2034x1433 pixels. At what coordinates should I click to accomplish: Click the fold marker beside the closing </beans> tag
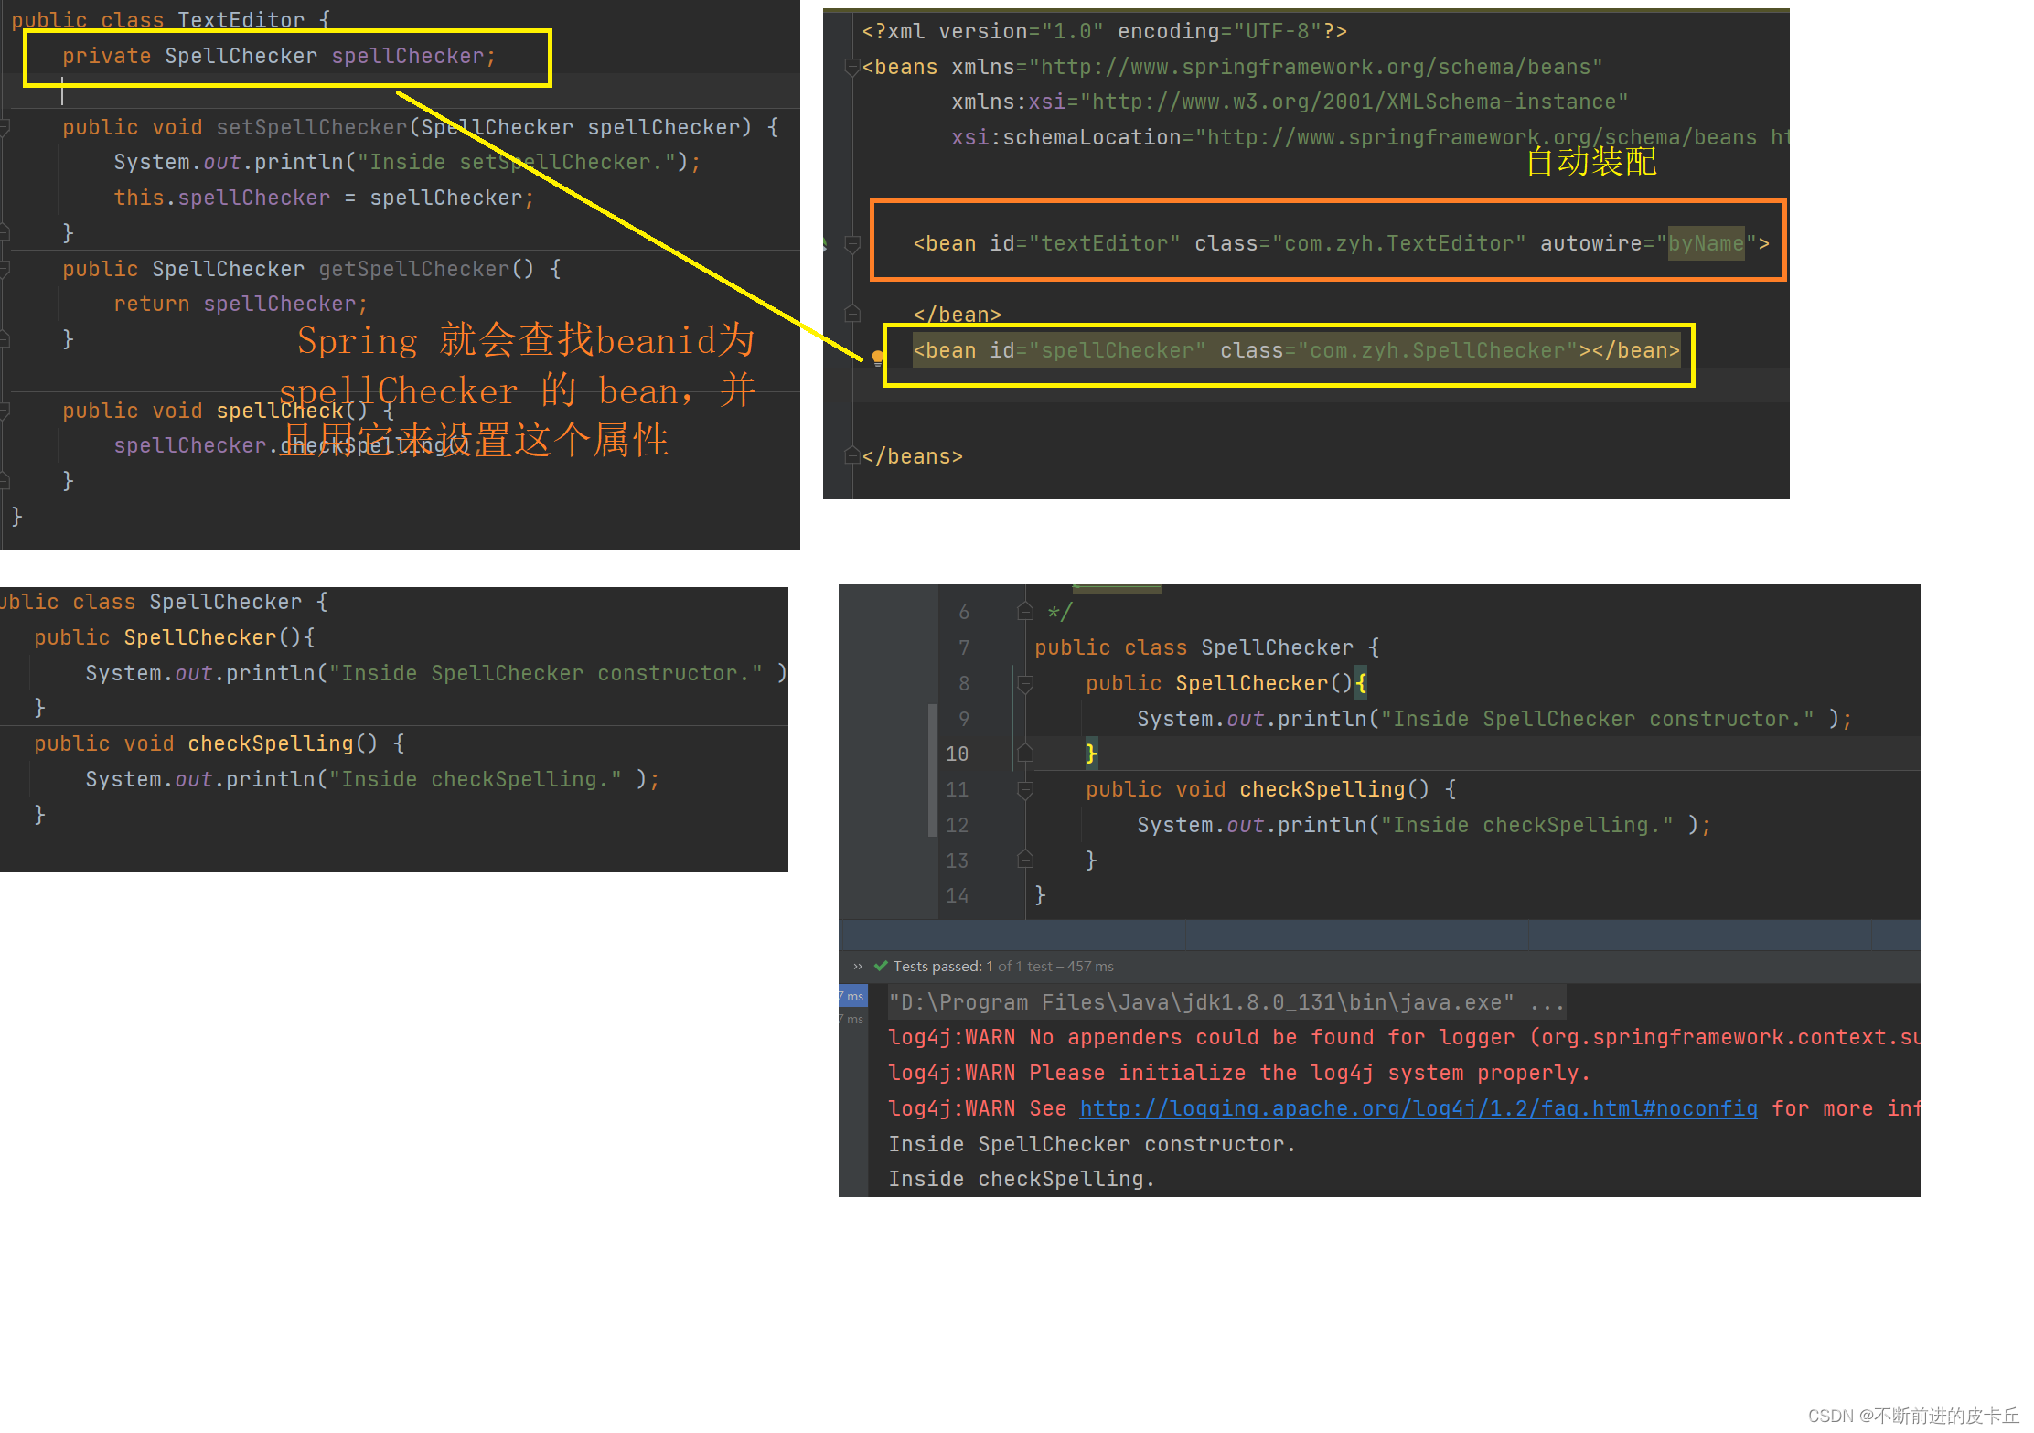coord(852,455)
